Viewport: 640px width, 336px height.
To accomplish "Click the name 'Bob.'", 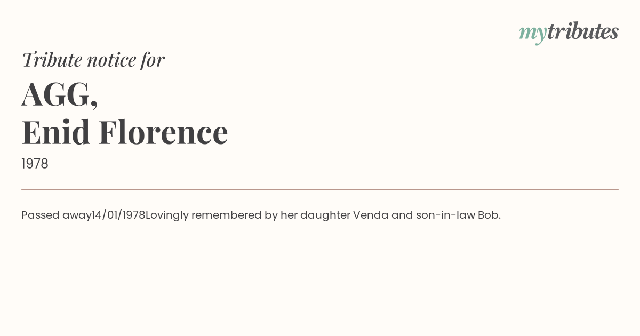I will pos(489,215).
